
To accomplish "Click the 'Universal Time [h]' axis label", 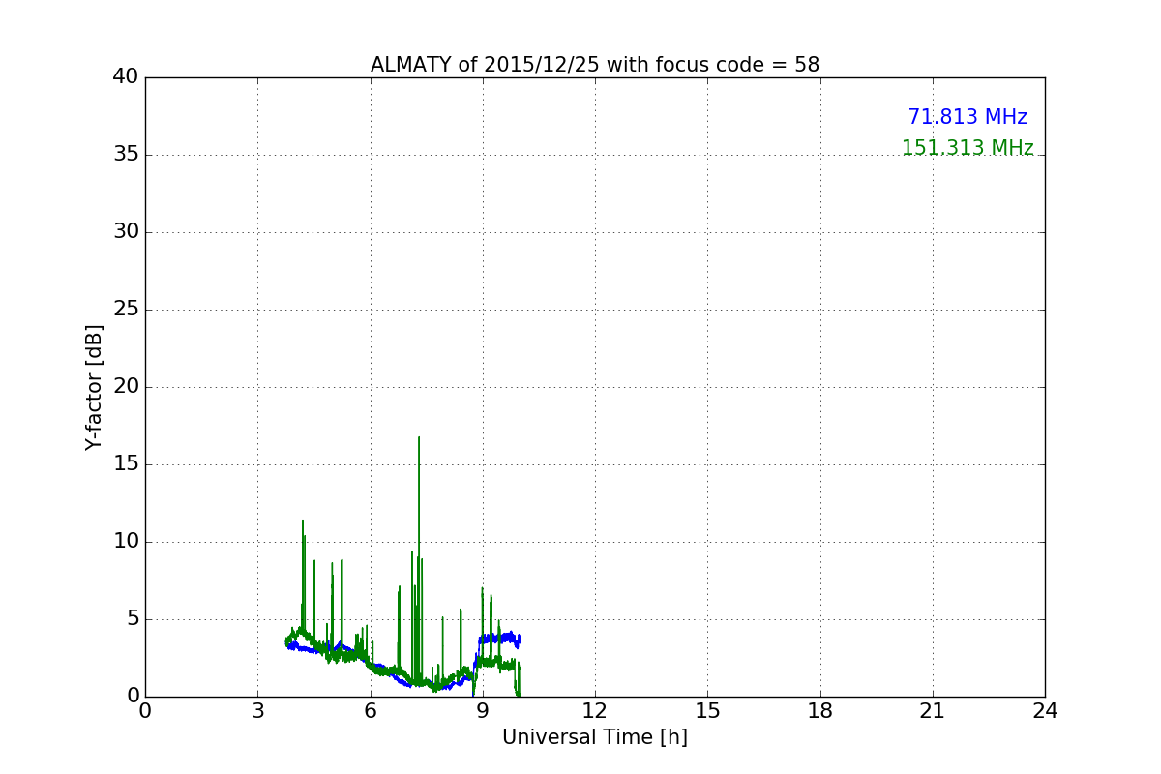I will pyautogui.click(x=595, y=737).
